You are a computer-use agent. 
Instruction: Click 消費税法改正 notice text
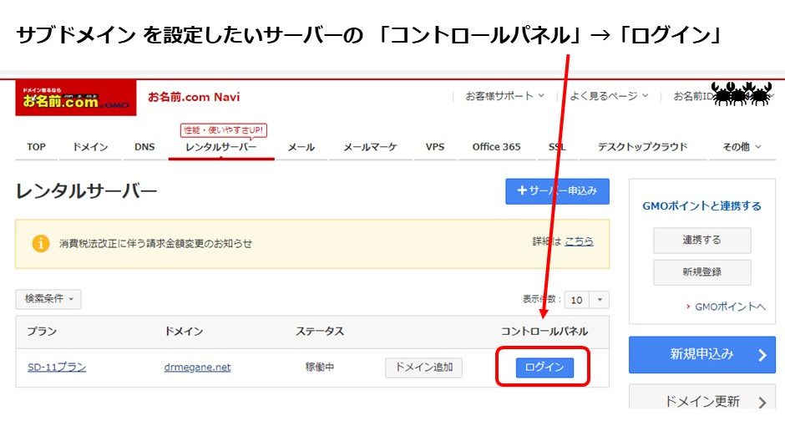(155, 244)
